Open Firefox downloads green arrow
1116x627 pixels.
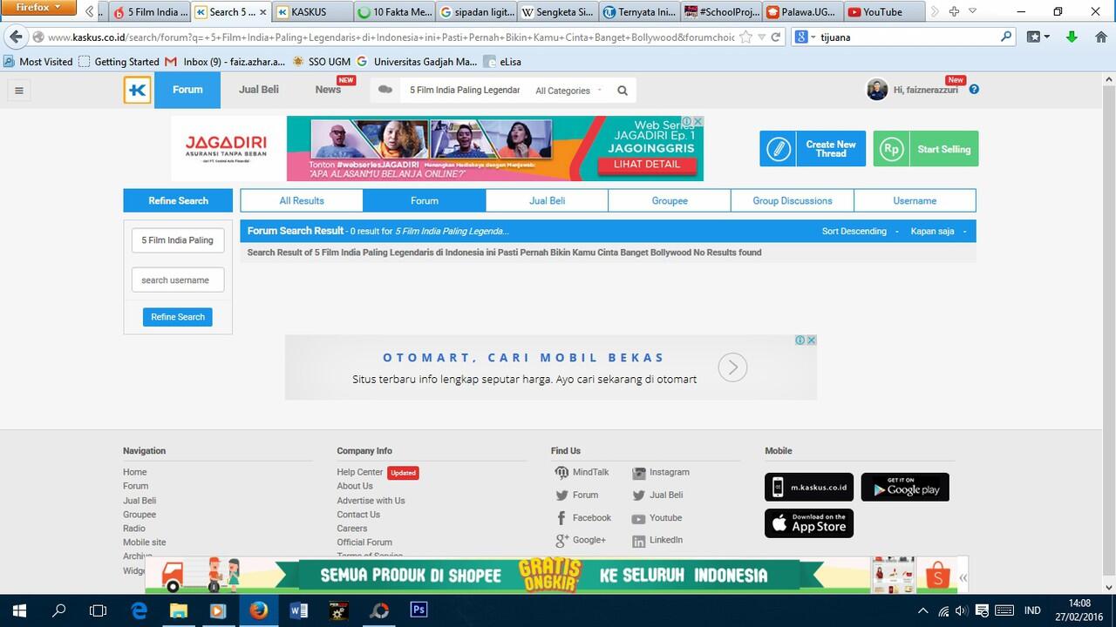point(1072,37)
